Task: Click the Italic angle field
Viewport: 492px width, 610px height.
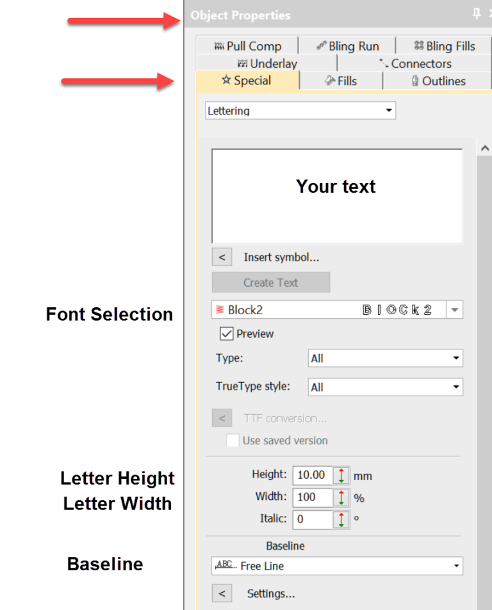Action: coord(313,519)
